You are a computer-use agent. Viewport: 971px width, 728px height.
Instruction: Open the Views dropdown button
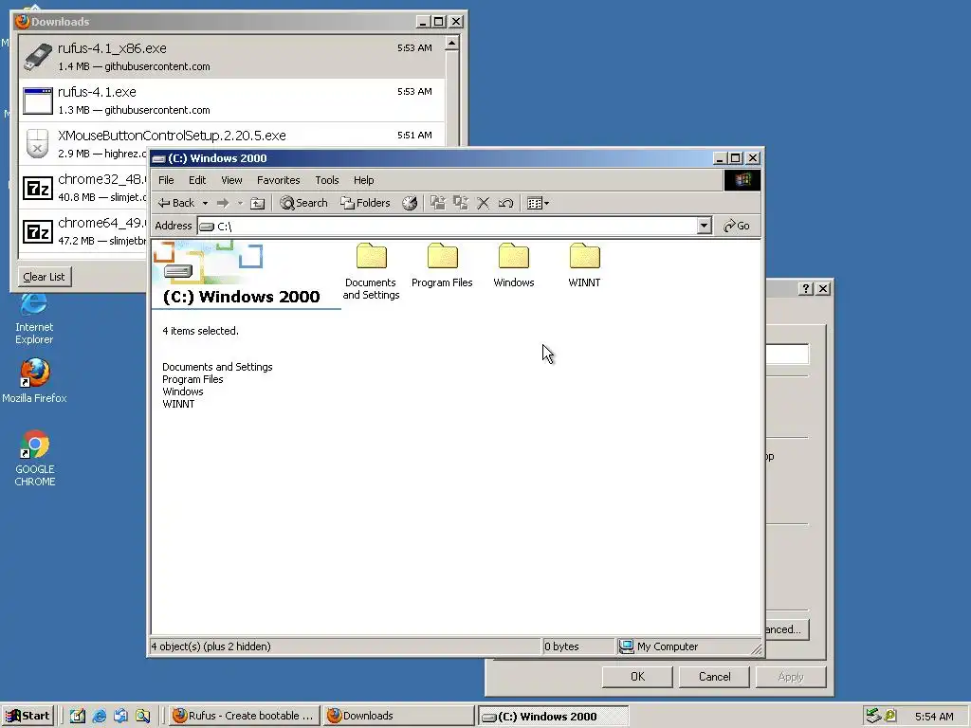[x=538, y=203]
